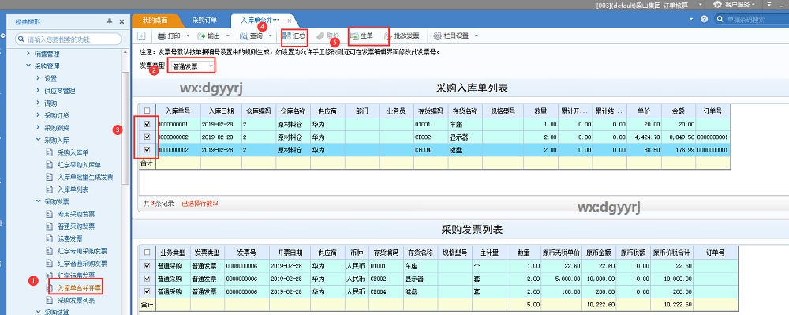This screenshot has width=789, height=315.
Task: Open the dropdown arrow next to 打印
Action: pyautogui.click(x=189, y=36)
